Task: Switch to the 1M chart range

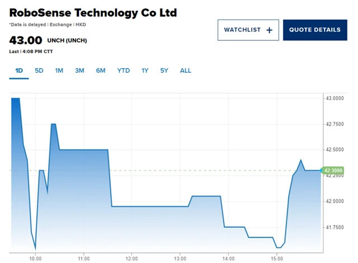Action: 59,71
